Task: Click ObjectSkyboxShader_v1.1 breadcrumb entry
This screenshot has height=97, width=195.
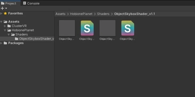Action: (x=134, y=14)
